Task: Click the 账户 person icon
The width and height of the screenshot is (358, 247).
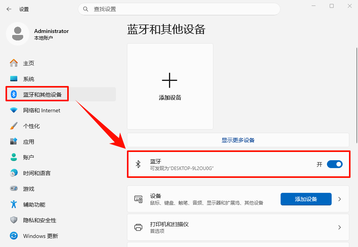Action: pos(14,157)
